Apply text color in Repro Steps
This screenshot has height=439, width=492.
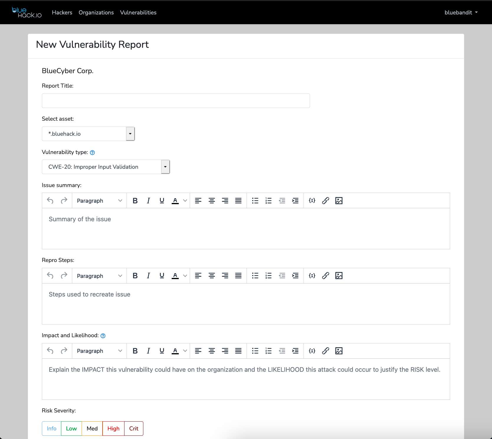click(175, 276)
